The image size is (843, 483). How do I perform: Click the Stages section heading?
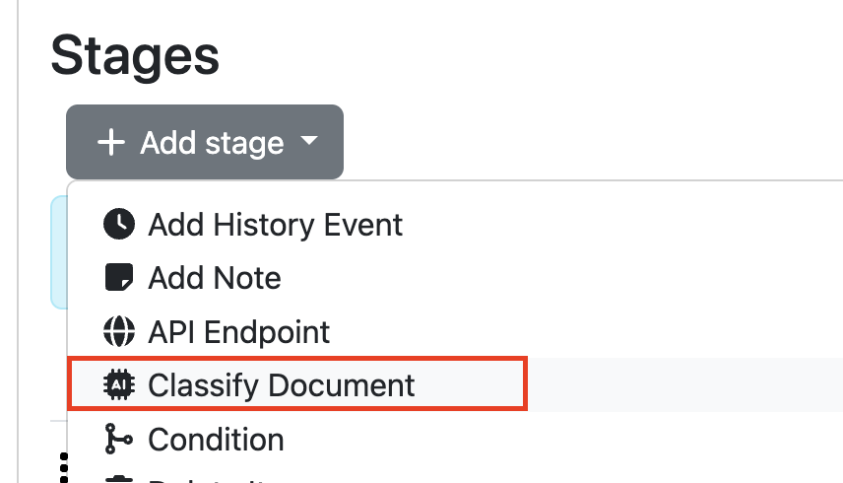pyautogui.click(x=135, y=56)
